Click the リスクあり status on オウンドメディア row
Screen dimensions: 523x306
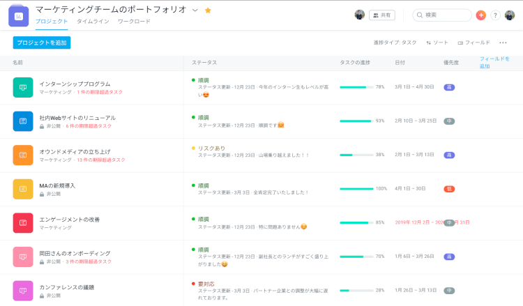coord(211,148)
